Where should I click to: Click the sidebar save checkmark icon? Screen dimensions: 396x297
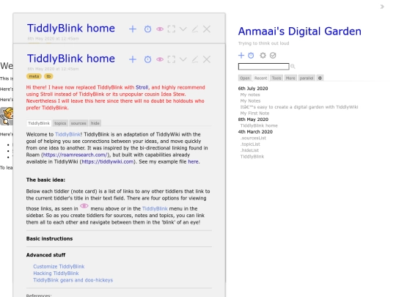(273, 55)
